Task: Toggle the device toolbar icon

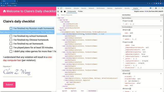Action: pos(61,8)
